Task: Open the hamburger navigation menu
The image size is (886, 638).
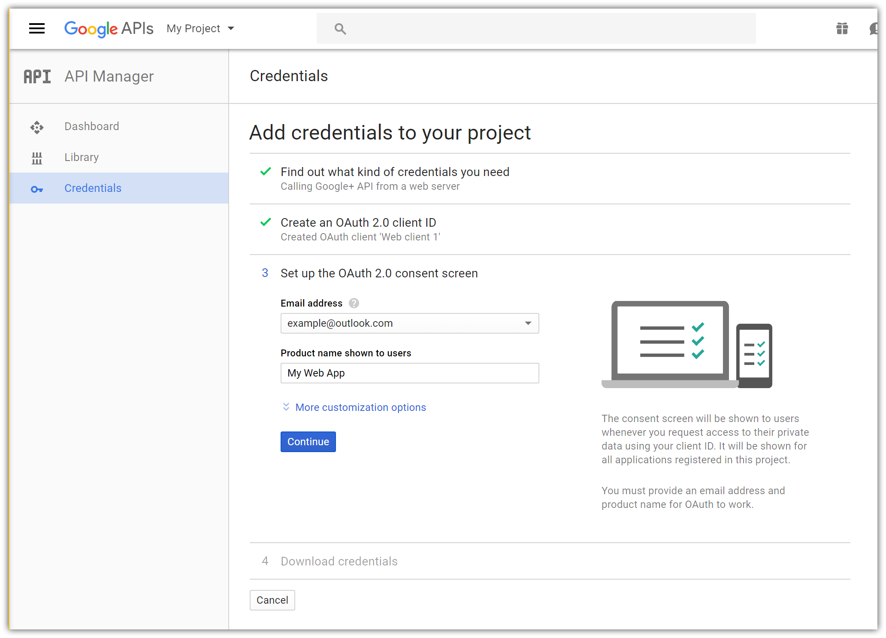Action: (37, 29)
